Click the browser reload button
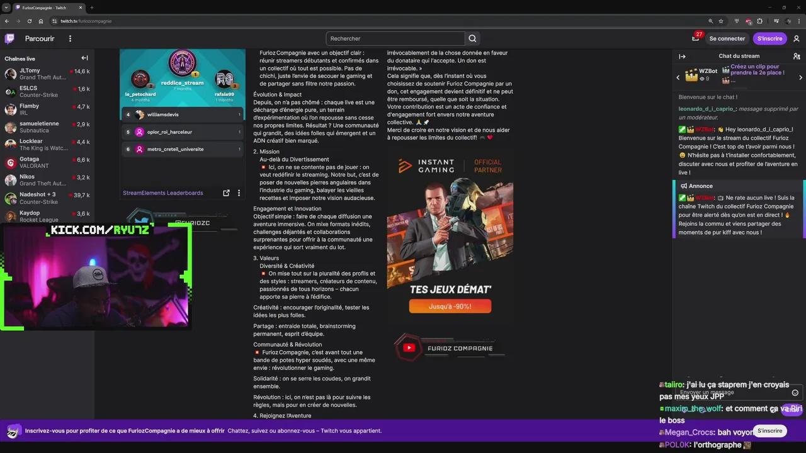Image resolution: width=806 pixels, height=453 pixels. point(29,21)
